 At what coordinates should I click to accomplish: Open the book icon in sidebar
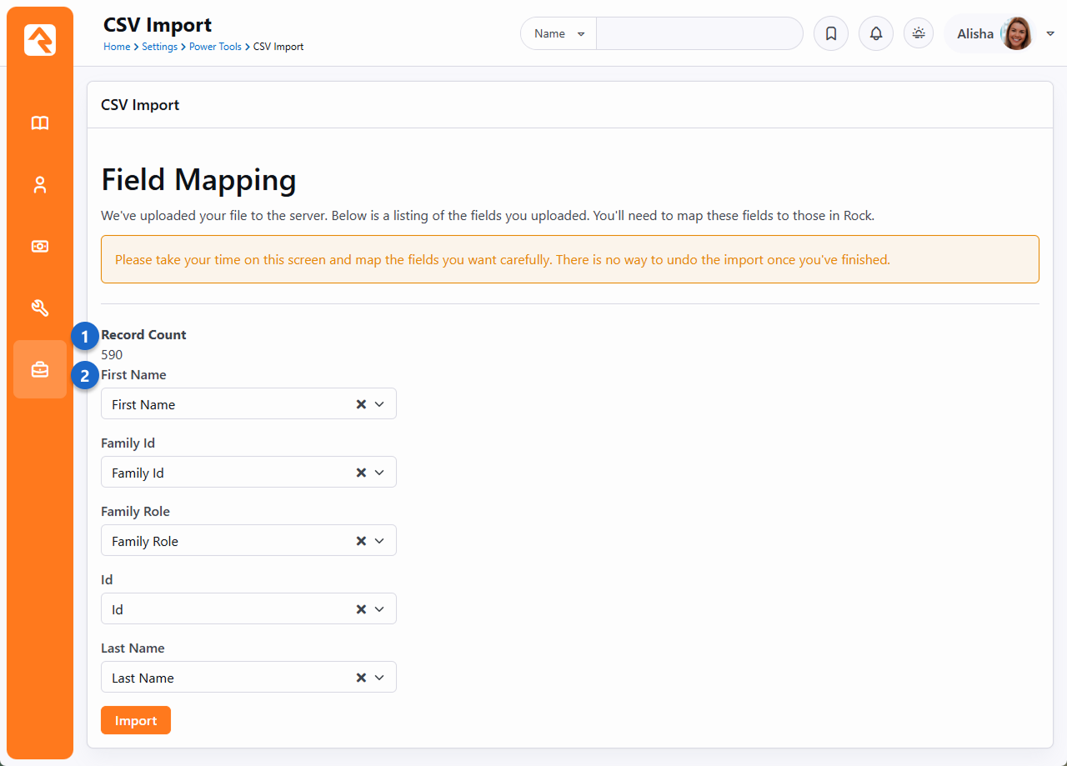40,123
